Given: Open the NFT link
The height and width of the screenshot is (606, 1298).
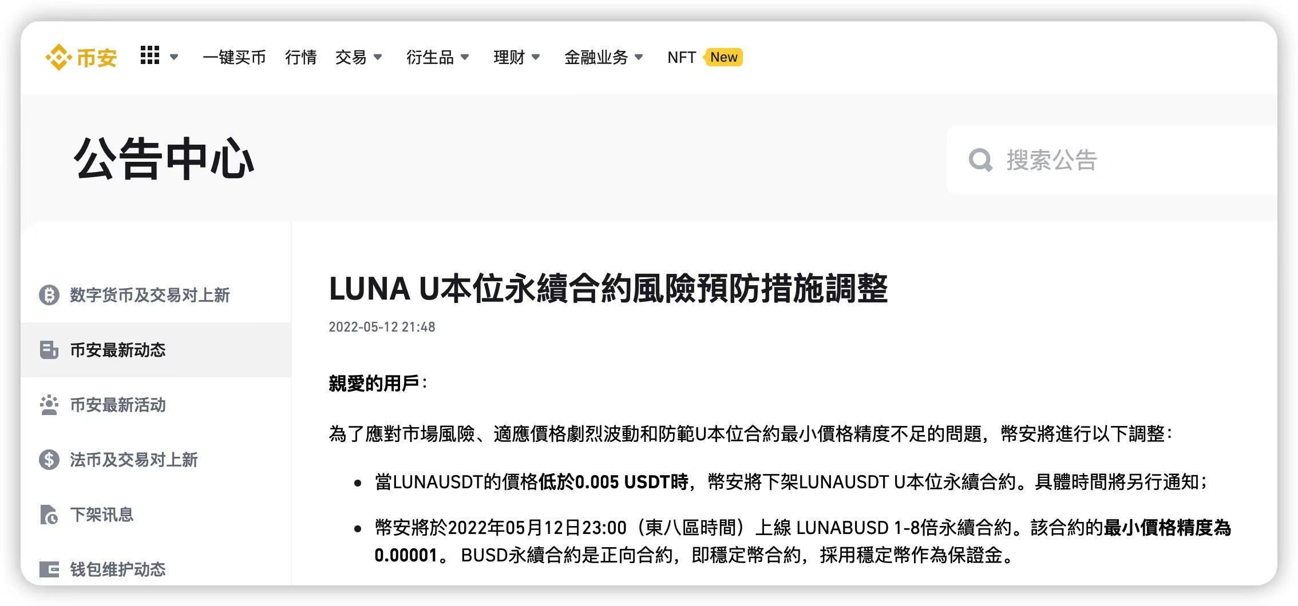Looking at the screenshot, I should coord(682,57).
